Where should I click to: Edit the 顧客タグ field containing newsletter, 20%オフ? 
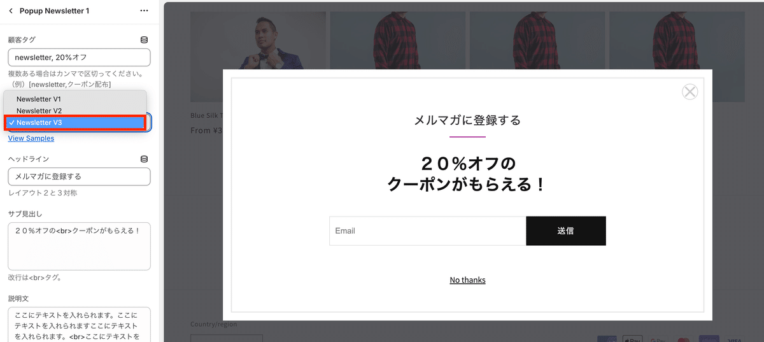pos(79,57)
